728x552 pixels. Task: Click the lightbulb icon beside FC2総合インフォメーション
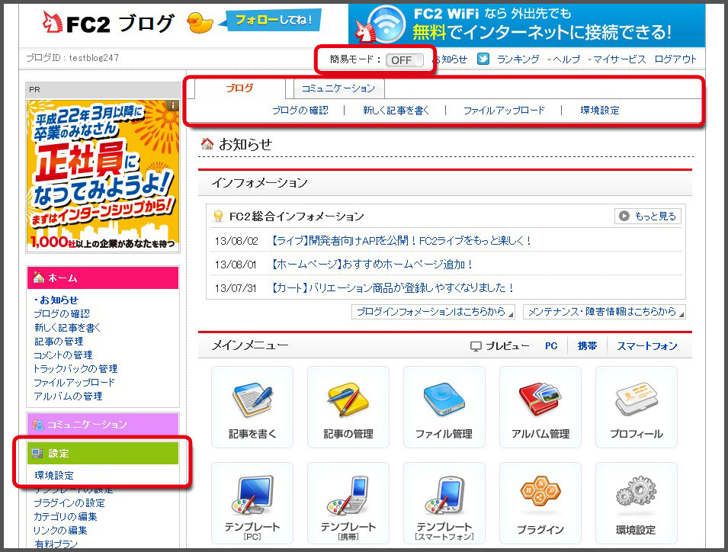point(218,216)
